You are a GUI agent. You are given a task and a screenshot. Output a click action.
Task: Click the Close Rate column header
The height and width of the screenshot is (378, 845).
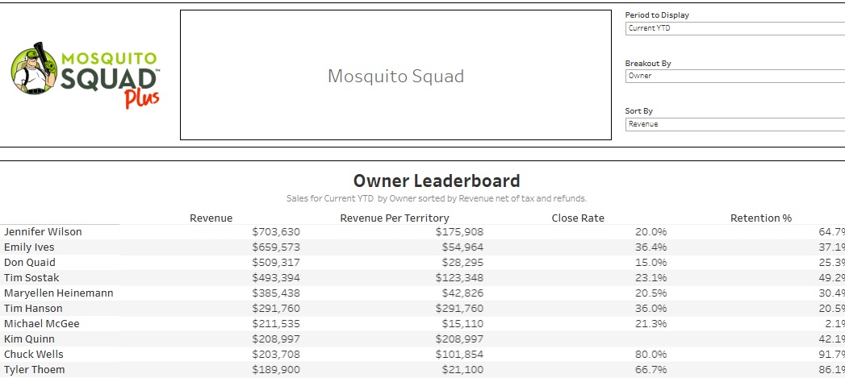578,218
